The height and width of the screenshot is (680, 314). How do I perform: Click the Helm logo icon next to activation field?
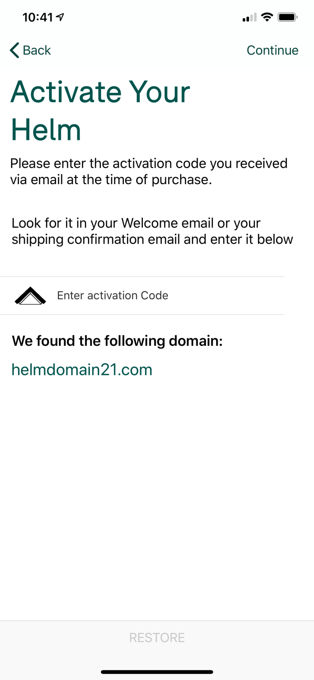30,295
